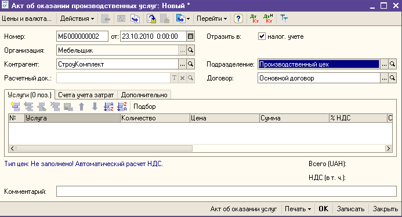Image resolution: width=402 pixels, height=217 pixels.
Task: Move the services row down
Action: point(95,106)
